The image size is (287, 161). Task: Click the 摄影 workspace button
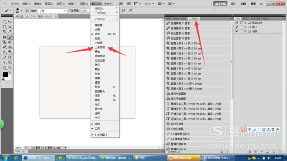pos(253,4)
